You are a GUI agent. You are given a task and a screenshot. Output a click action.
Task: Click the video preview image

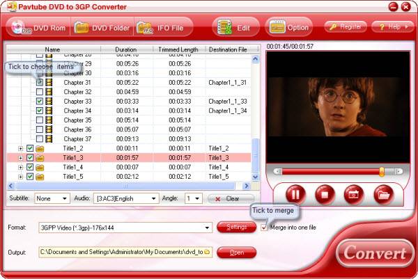point(338,107)
